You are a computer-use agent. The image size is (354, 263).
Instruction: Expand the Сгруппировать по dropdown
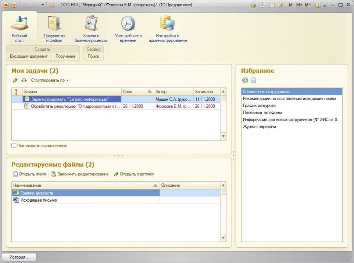click(50, 80)
